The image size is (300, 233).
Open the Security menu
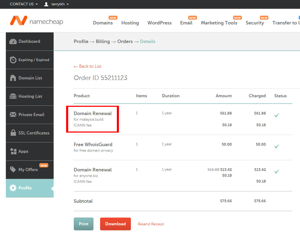pos(255,23)
